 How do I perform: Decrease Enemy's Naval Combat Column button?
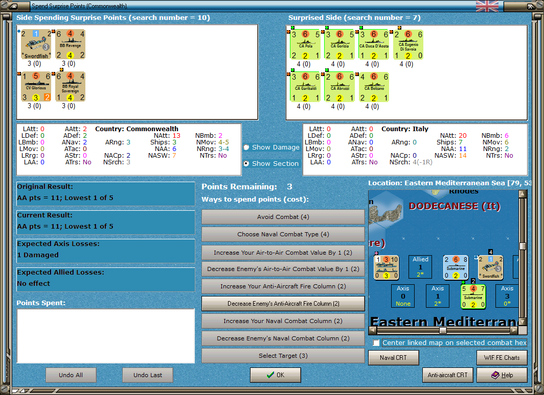[283, 338]
